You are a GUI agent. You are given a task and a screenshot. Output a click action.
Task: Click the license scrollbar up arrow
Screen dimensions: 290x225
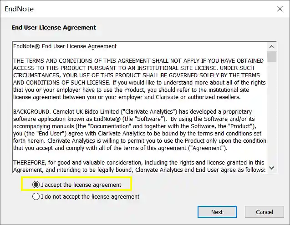tap(272, 46)
